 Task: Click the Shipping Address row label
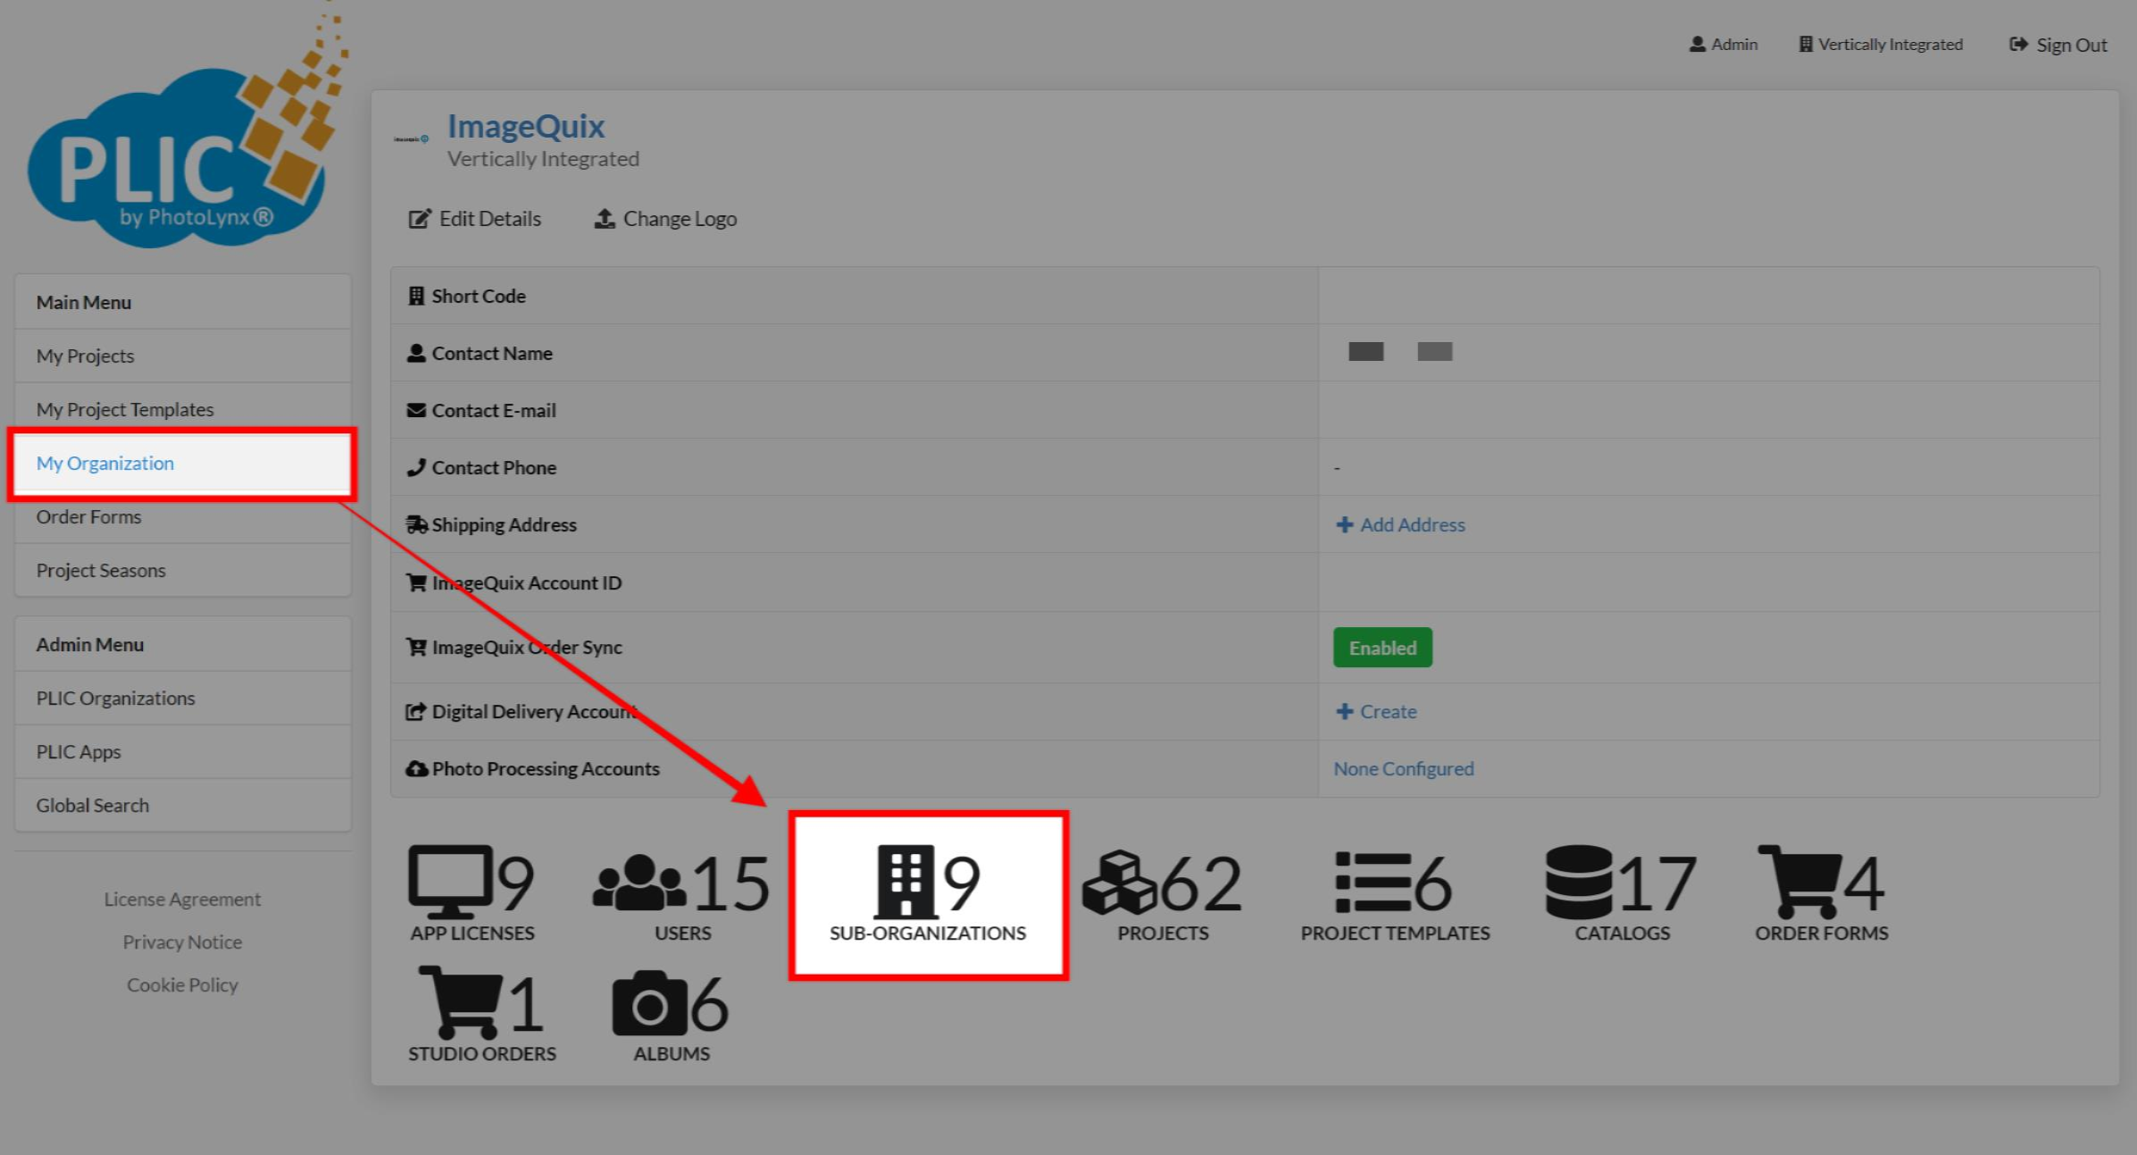coord(505,524)
